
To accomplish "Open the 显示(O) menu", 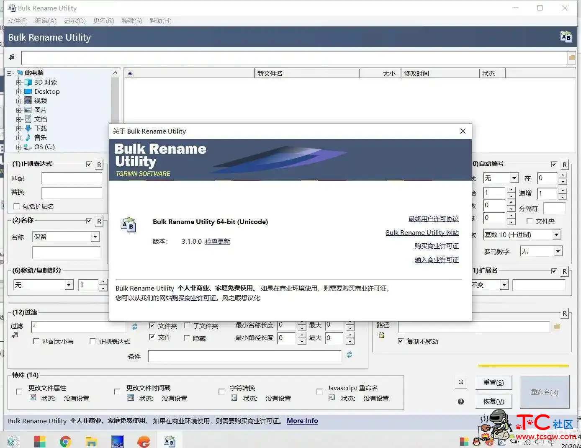I will 75,21.
